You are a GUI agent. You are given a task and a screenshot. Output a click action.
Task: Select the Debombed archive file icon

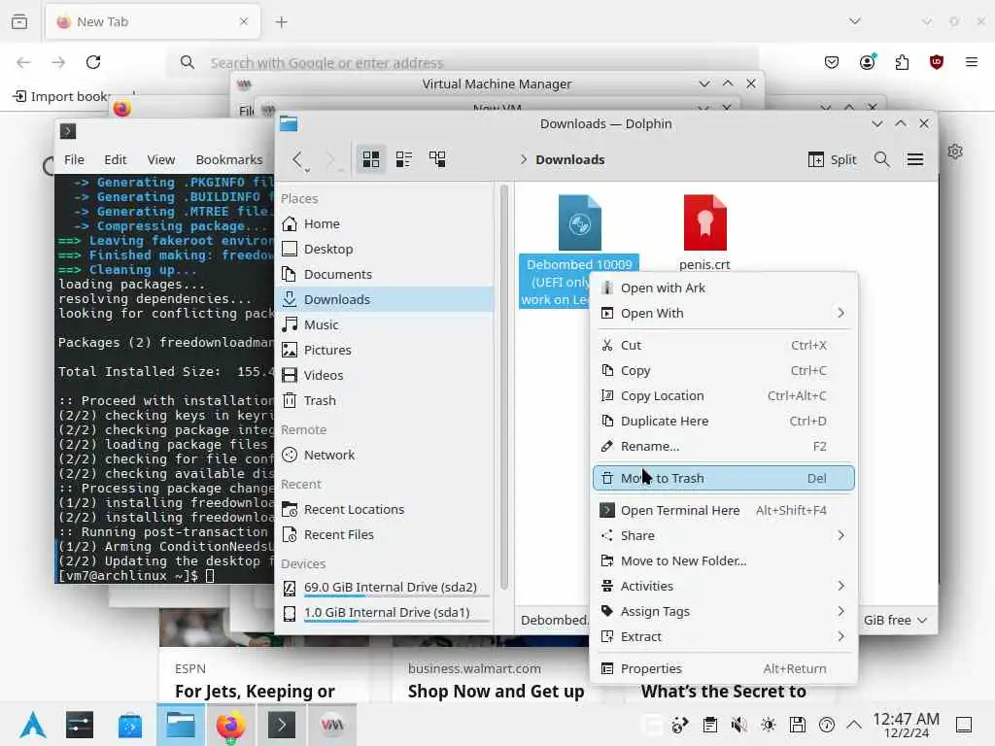(x=579, y=222)
